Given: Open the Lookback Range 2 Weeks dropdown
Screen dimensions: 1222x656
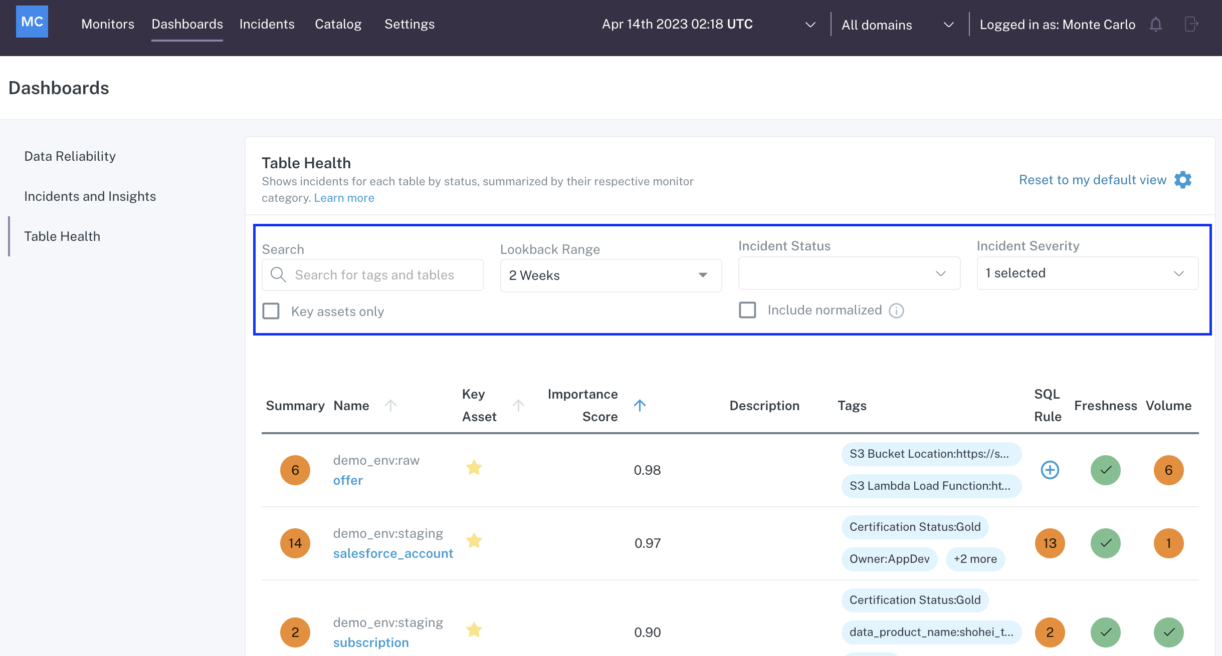Looking at the screenshot, I should pos(610,275).
